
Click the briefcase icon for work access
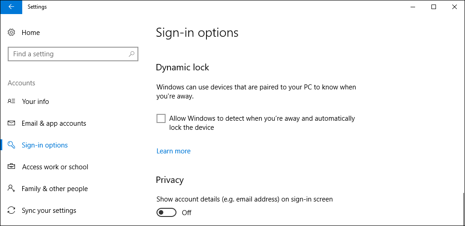coord(12,167)
